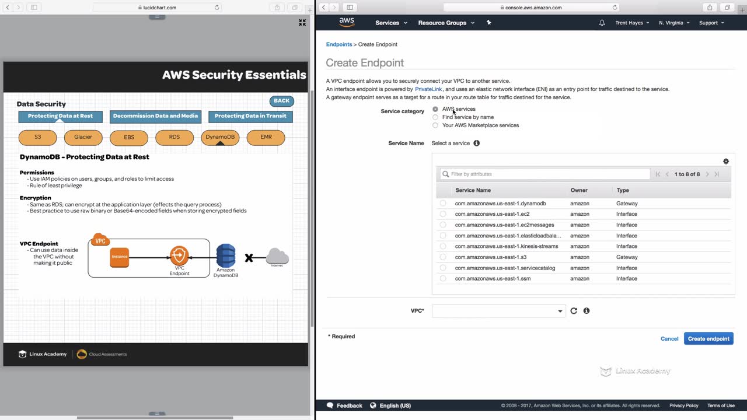Jump to the last page of services

tap(717, 174)
